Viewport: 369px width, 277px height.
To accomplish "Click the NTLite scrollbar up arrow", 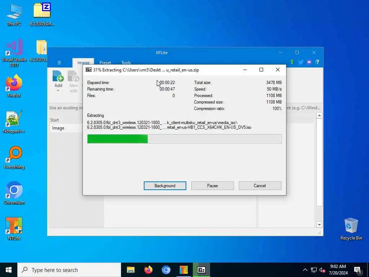I will coord(319,115).
